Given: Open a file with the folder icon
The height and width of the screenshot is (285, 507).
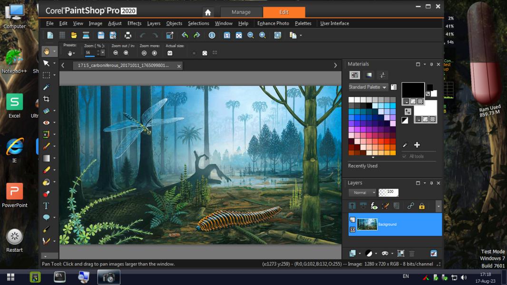Looking at the screenshot, I should click(74, 35).
